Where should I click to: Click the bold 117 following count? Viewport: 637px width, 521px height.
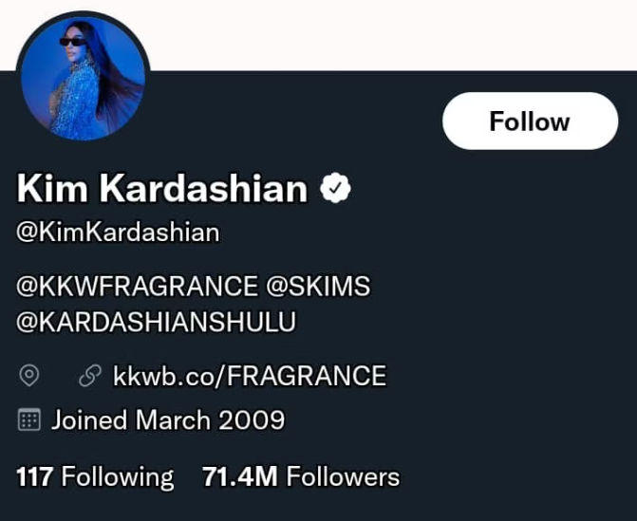coord(34,476)
